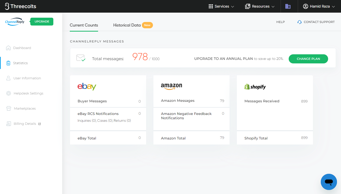Screen dimensions: 341x194
Task: Click the Statistics clipboard icon
Action: pos(8,63)
